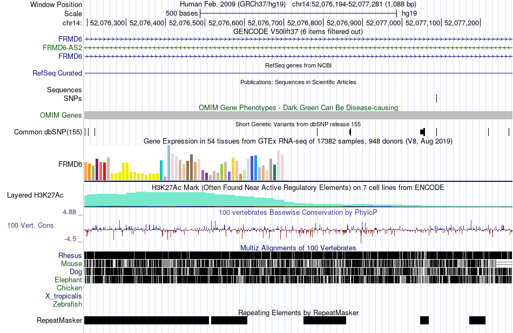Click the -4.5 PhyloP lower value
This screenshot has width=513, height=333.
click(x=70, y=239)
